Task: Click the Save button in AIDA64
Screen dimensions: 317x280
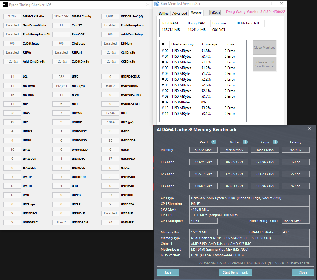Action: point(168,272)
